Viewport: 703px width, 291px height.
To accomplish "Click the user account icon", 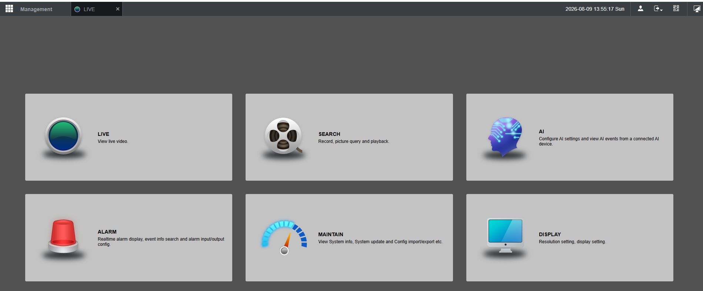I will pos(640,9).
